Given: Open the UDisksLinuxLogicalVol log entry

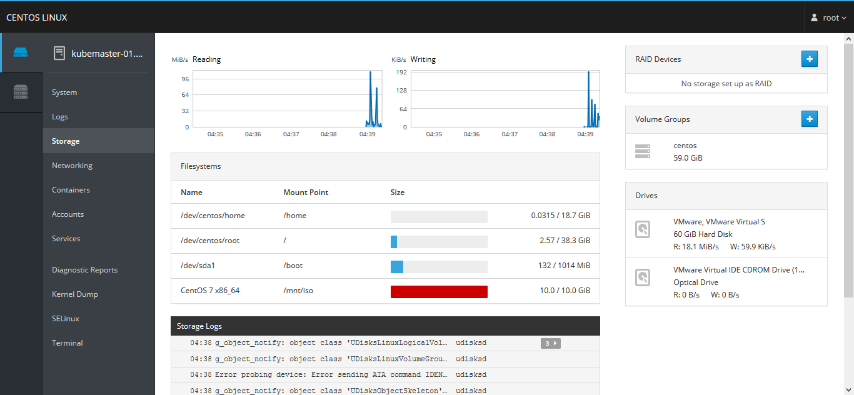Looking at the screenshot, I should click(385, 343).
